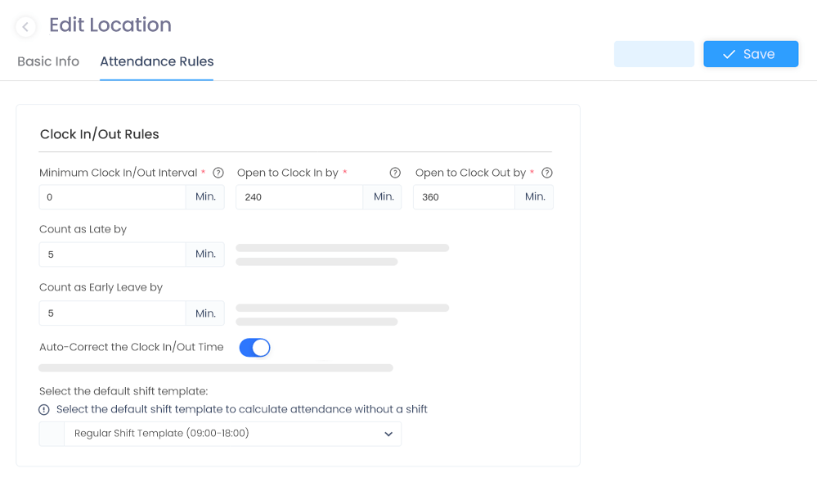
Task: Toggle Auto-Correct the Clock In/Out Time switch
Action: coord(255,348)
